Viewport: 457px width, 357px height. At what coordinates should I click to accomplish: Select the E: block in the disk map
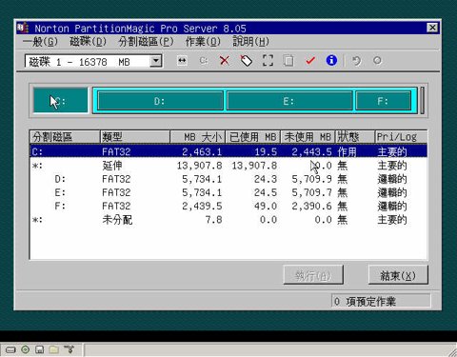point(289,101)
